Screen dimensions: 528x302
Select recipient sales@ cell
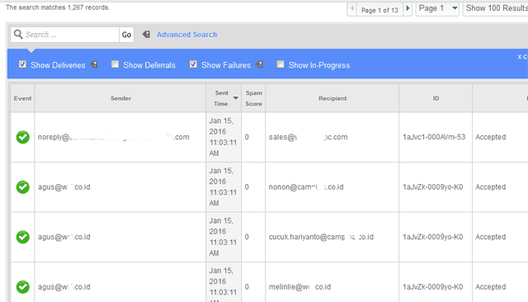tap(332, 137)
